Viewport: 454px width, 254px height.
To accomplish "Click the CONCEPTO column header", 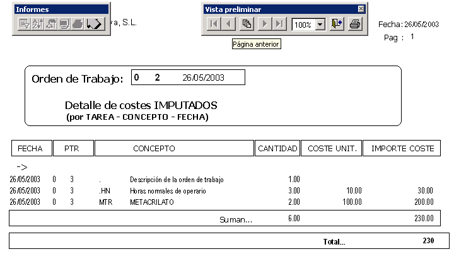I will click(x=174, y=149).
